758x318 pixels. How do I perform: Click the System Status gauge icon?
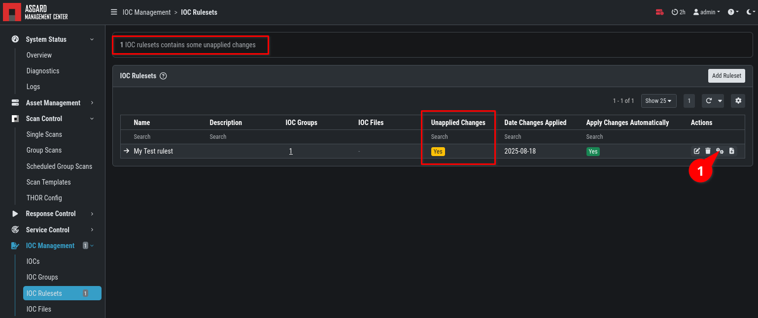(15, 39)
